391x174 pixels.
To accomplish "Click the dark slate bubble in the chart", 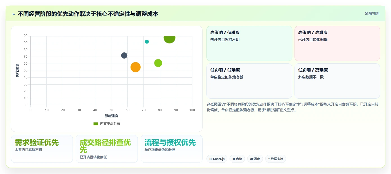I will point(124,55).
